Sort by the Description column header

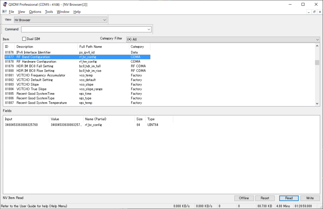click(x=46, y=47)
